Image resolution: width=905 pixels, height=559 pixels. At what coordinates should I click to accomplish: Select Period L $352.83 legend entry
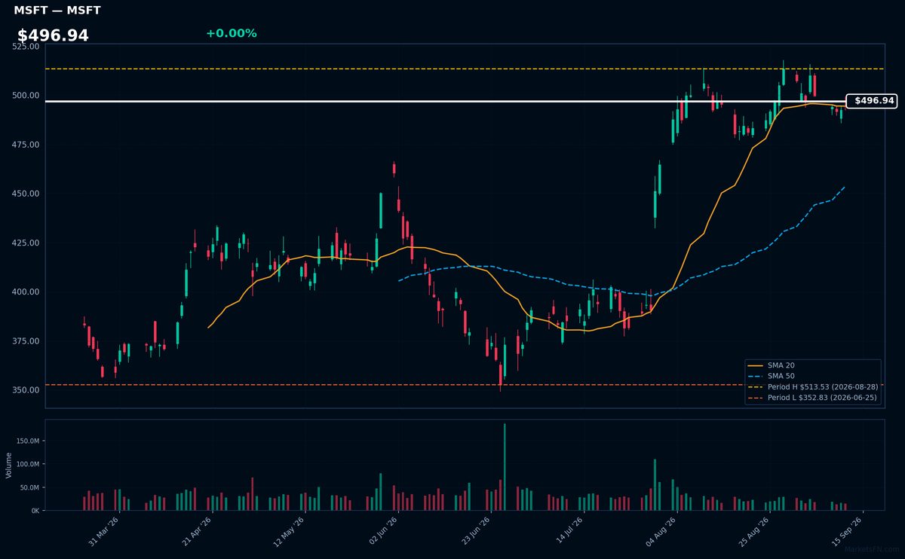click(x=812, y=397)
